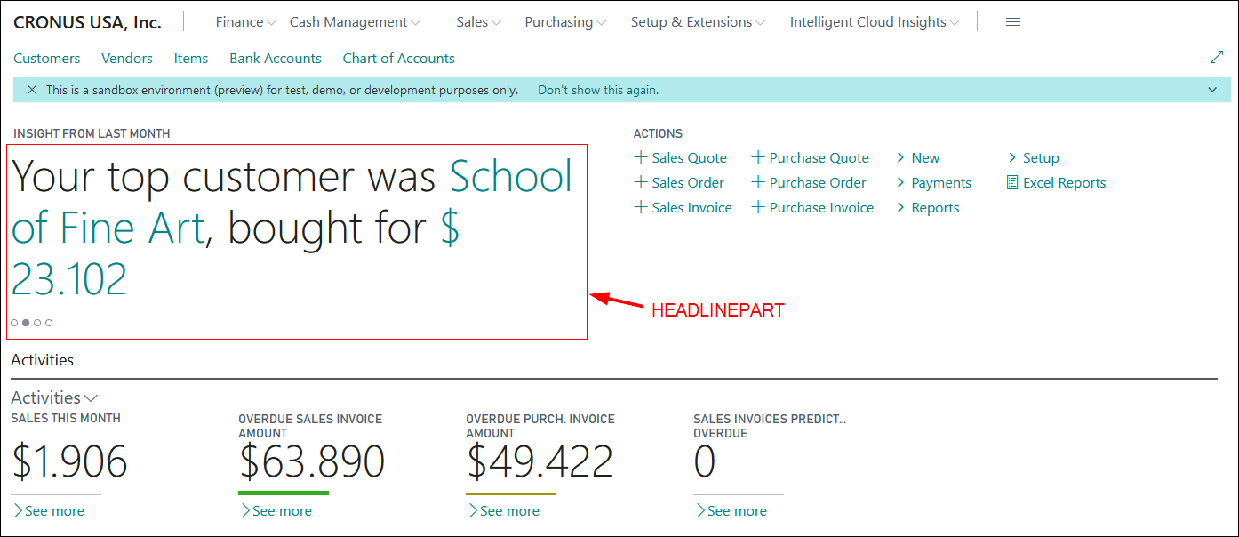Click the chevron icon before Reports
Viewport: 1239px width, 537px height.
[x=900, y=207]
